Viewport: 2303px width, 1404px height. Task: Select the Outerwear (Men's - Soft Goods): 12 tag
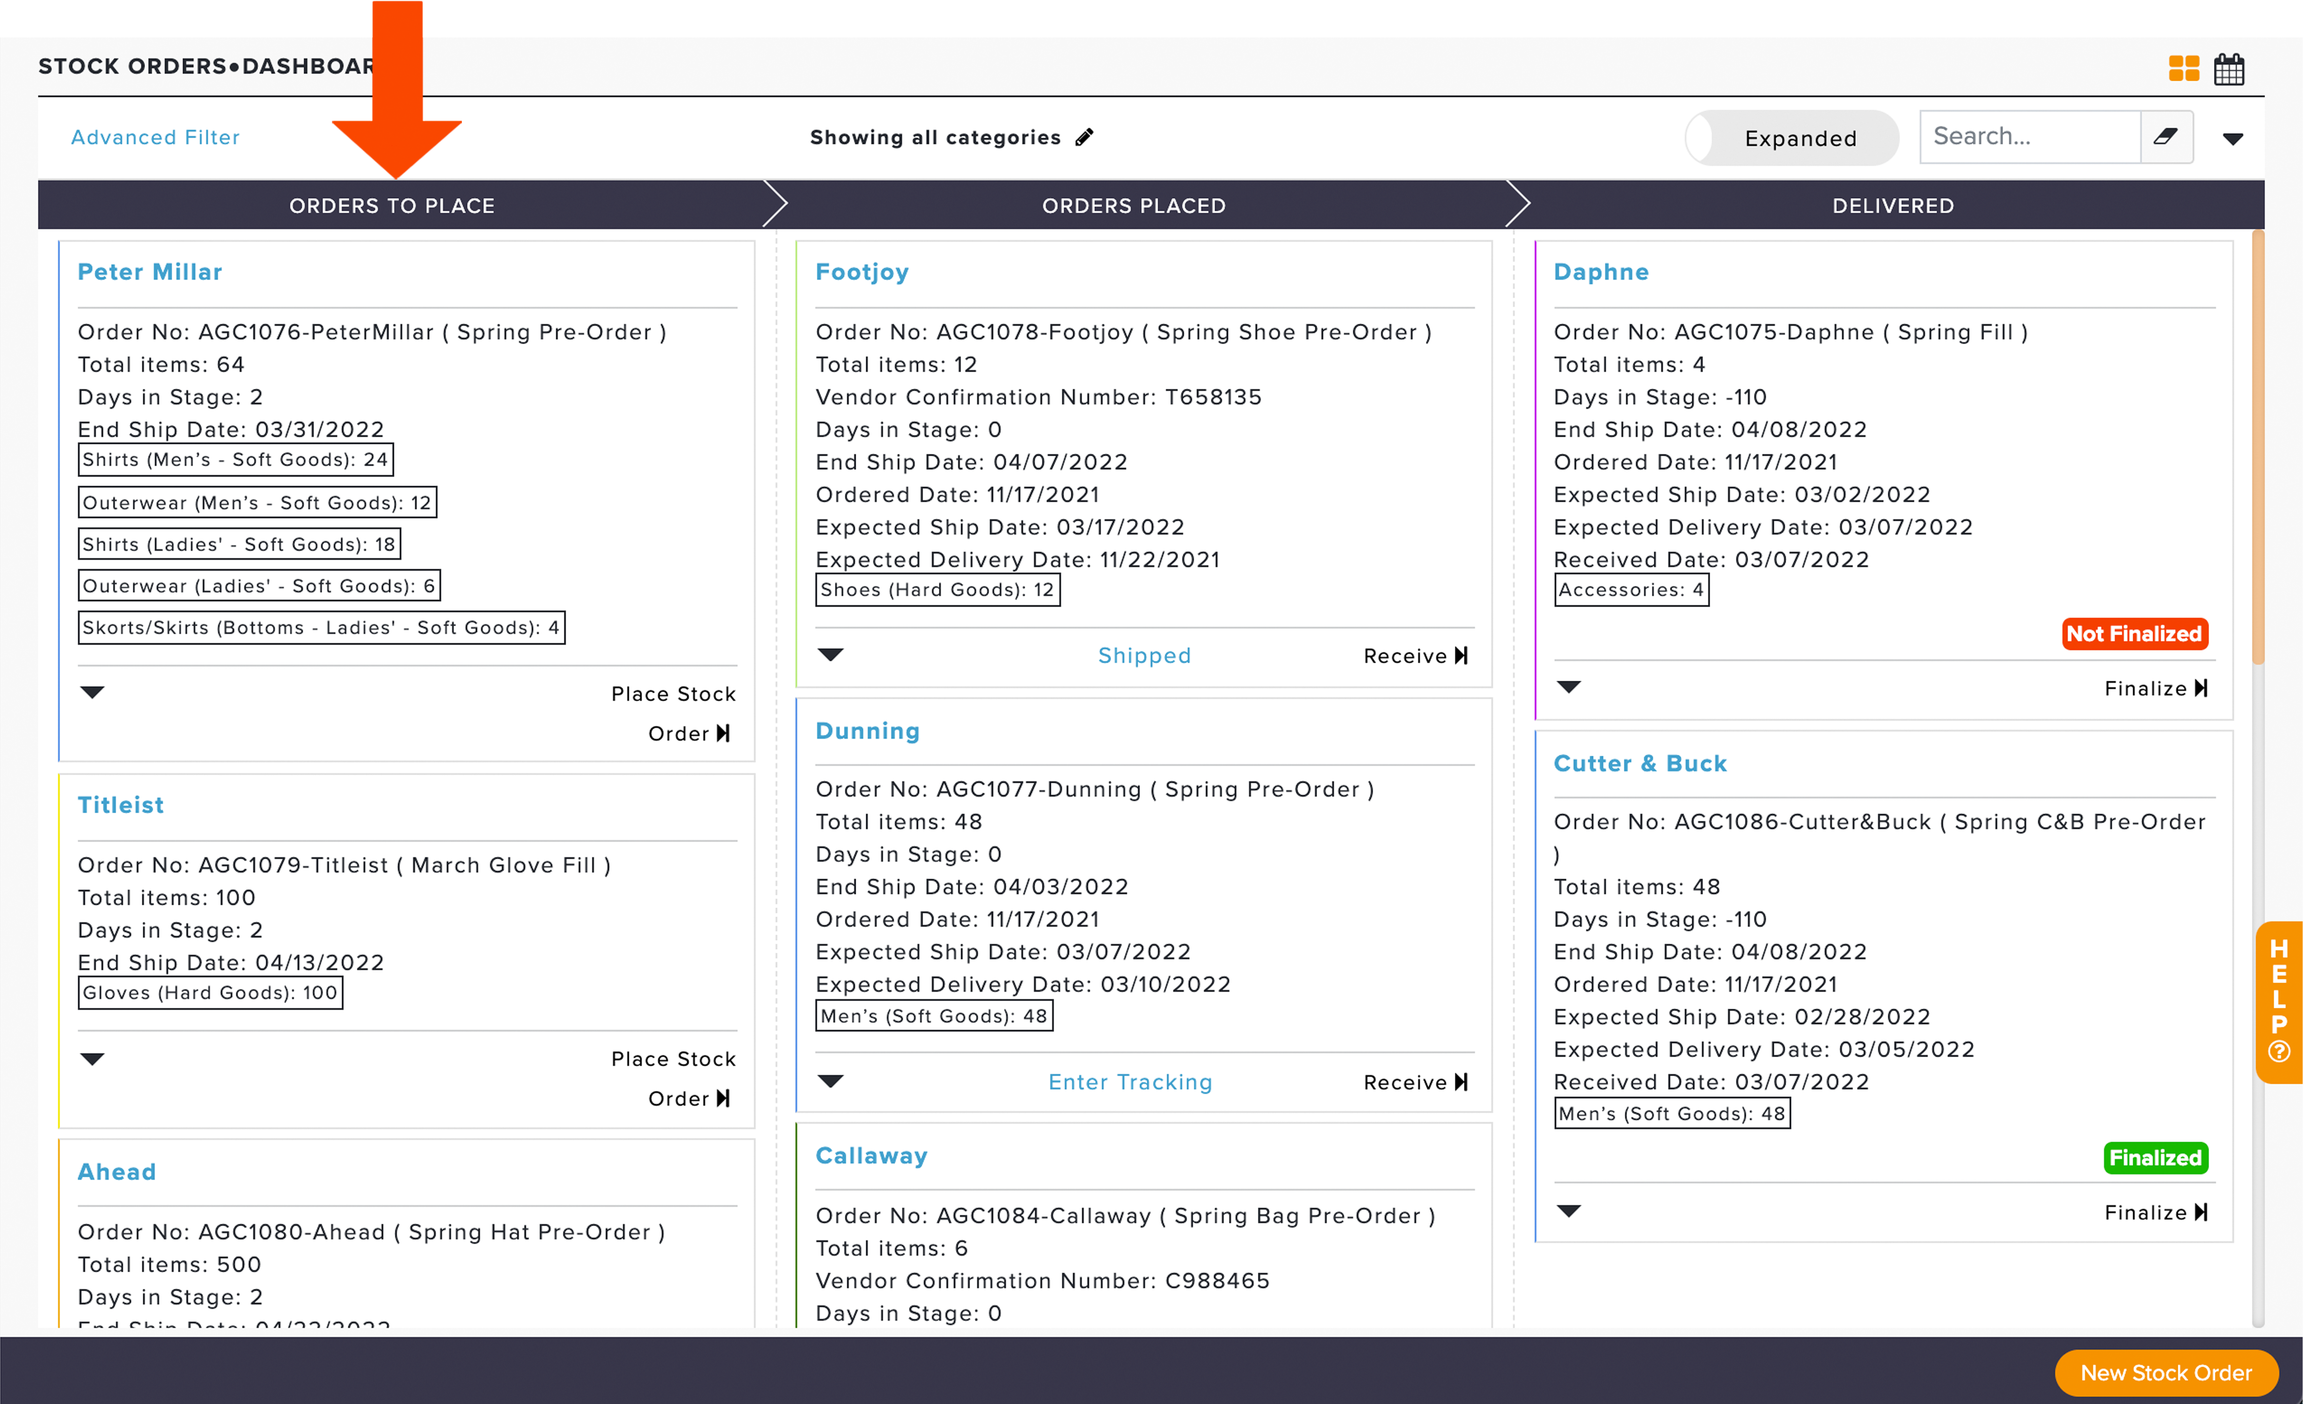257,503
